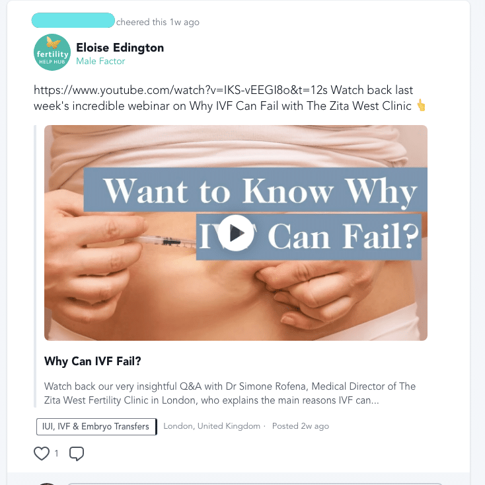
Task: Follow the youtube.com watch URL in the post
Action: [x=180, y=90]
